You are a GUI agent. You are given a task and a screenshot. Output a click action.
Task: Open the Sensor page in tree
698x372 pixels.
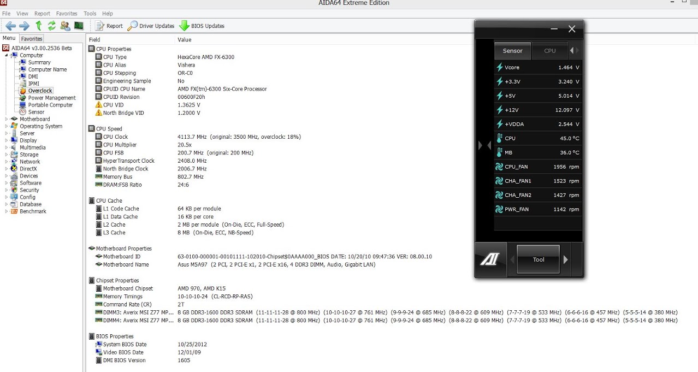point(36,112)
